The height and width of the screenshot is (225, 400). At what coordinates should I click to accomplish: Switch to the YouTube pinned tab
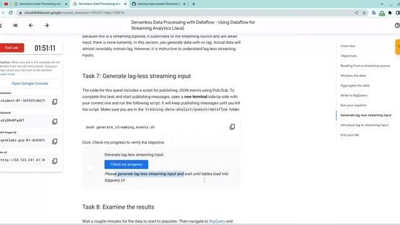coord(6,4)
